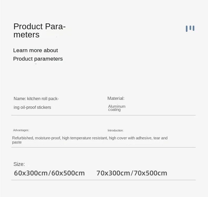The width and height of the screenshot is (208, 197).
Task: Click the divider below the advantages description
Action: coord(103,147)
